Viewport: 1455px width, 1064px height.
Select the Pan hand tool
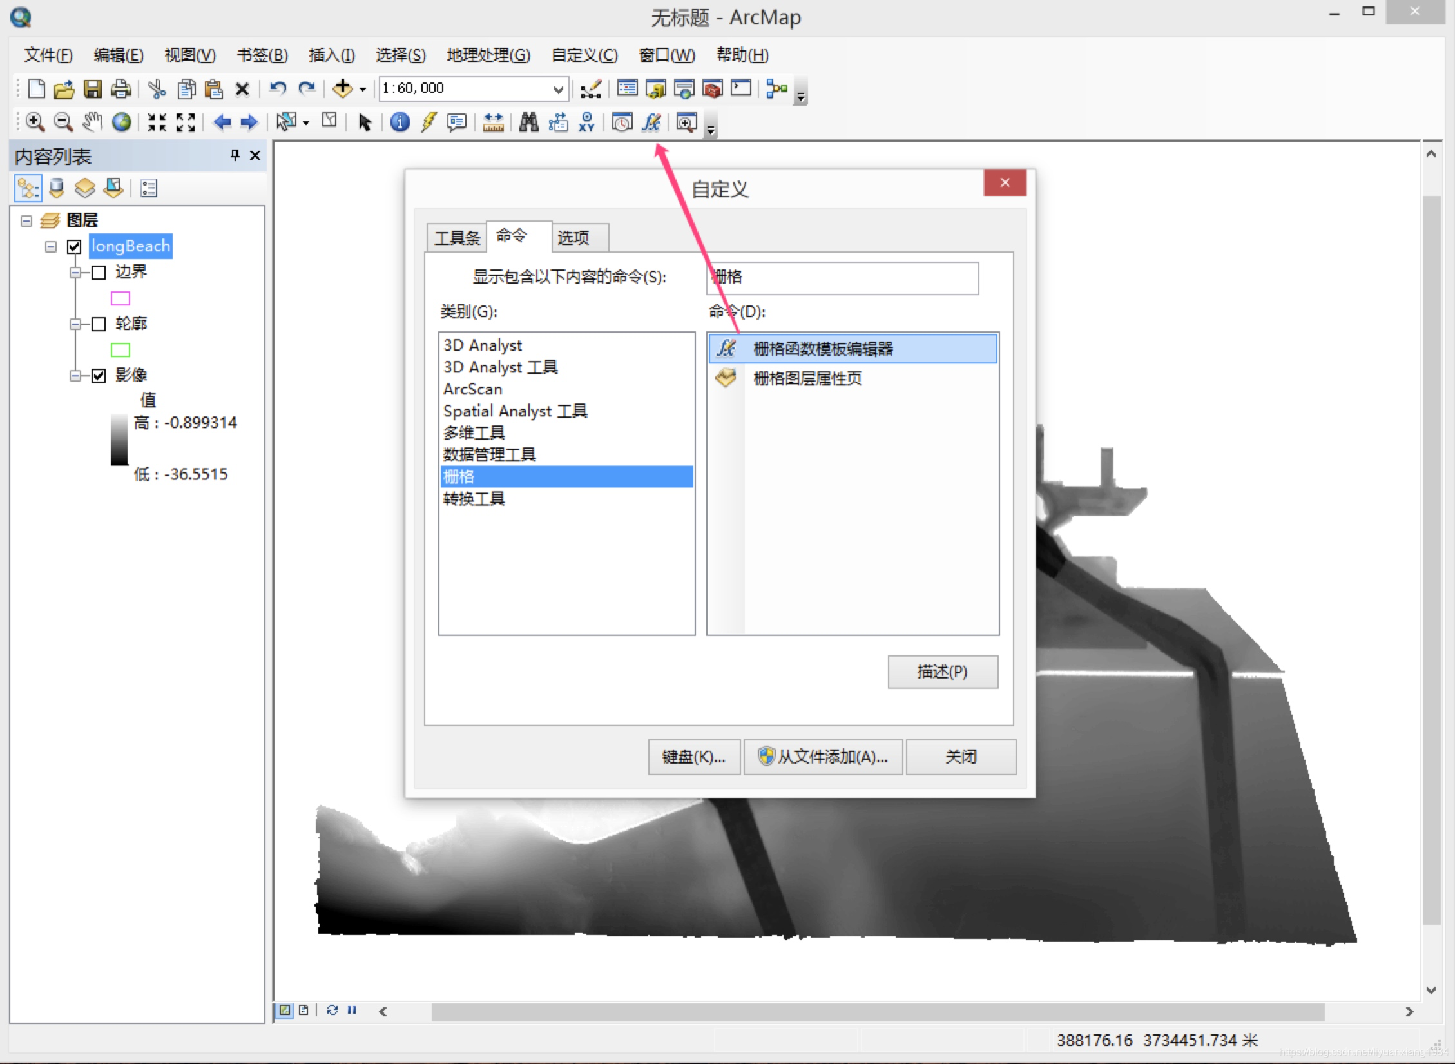tap(92, 122)
